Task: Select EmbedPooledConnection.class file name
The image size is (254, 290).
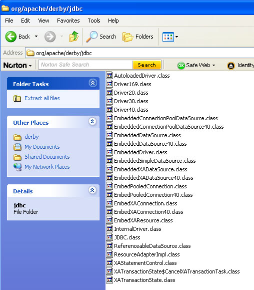Action: [x=150, y=186]
